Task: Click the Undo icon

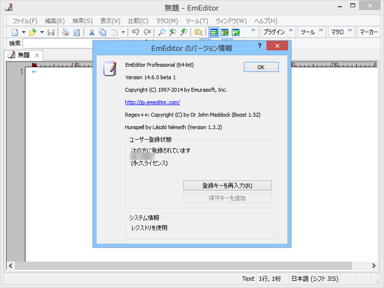Action: [134, 32]
